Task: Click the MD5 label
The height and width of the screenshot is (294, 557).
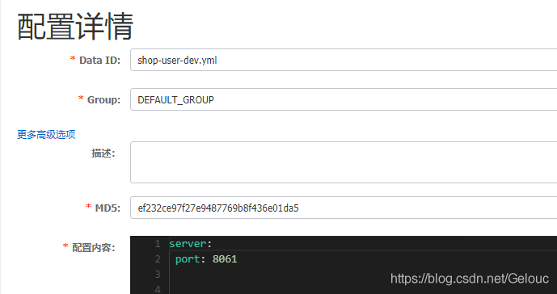Action: click(x=108, y=208)
